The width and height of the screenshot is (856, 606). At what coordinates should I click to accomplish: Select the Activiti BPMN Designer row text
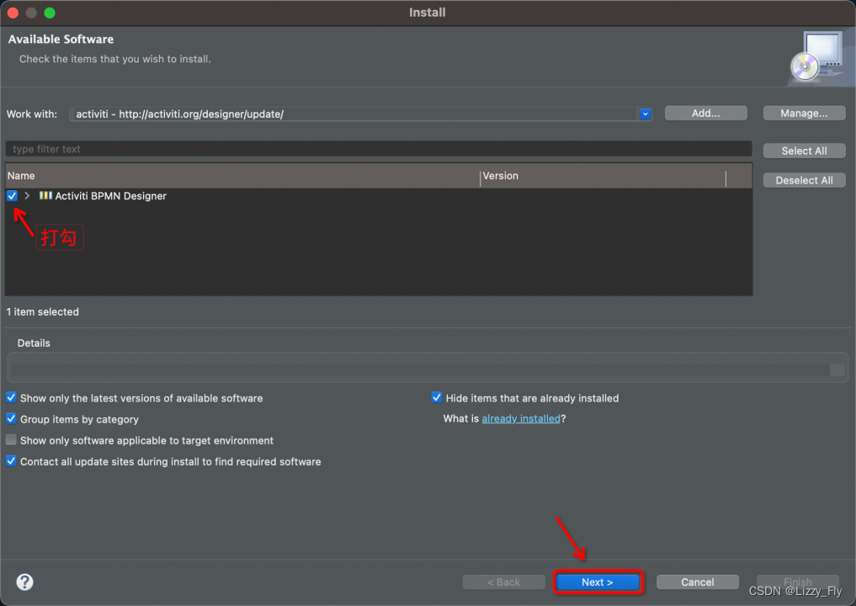pos(111,196)
